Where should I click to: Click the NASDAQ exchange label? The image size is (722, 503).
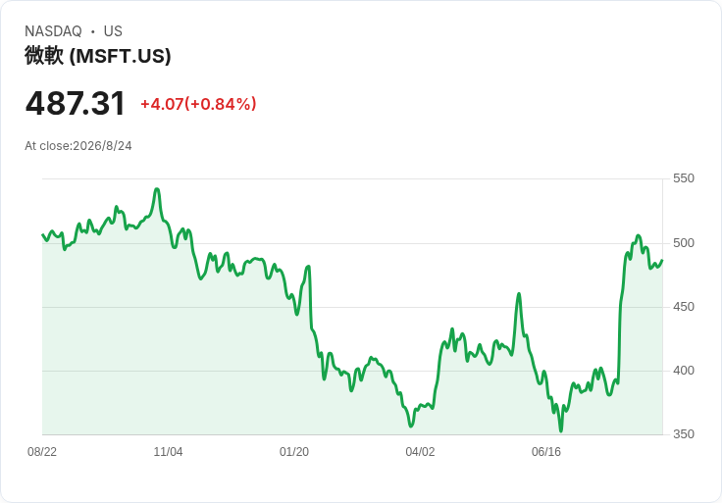53,31
